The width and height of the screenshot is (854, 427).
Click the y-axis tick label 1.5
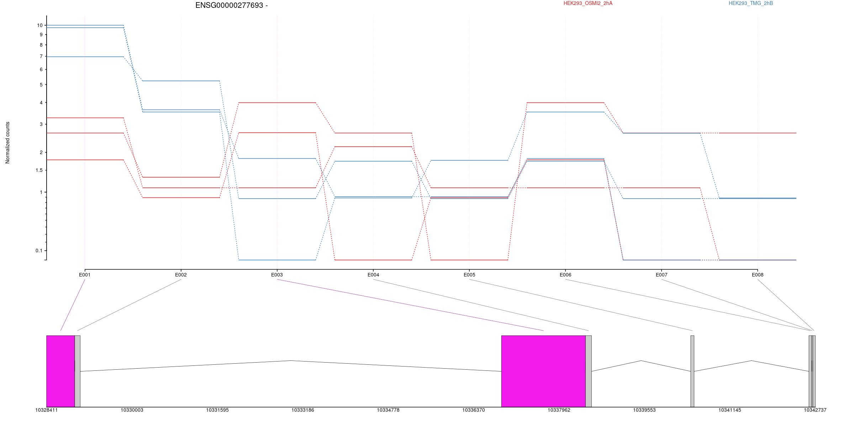click(39, 170)
